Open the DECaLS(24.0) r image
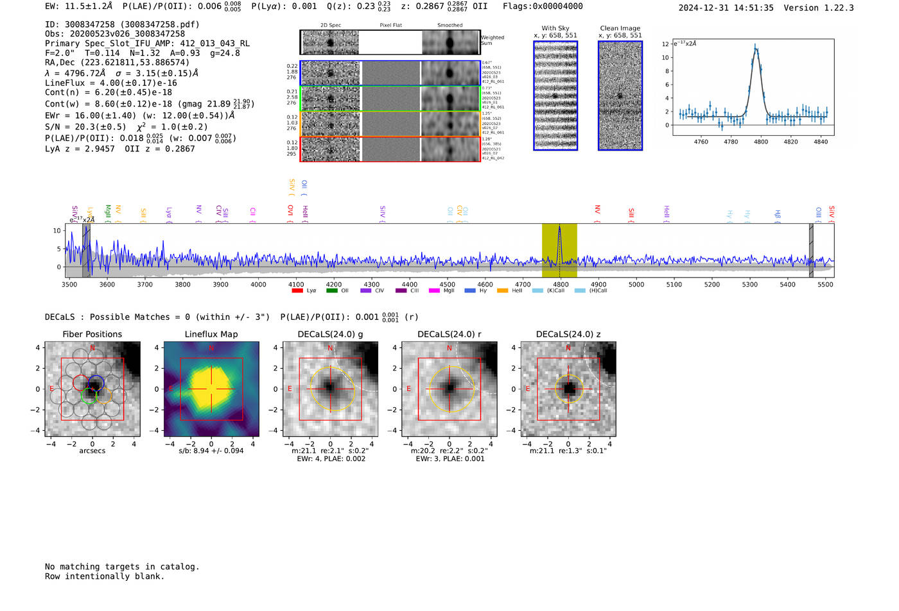Image resolution: width=899 pixels, height=611 pixels. point(449,389)
